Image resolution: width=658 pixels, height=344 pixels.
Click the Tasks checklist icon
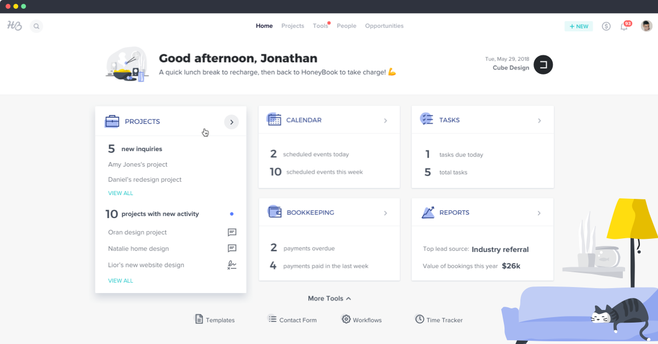427,119
